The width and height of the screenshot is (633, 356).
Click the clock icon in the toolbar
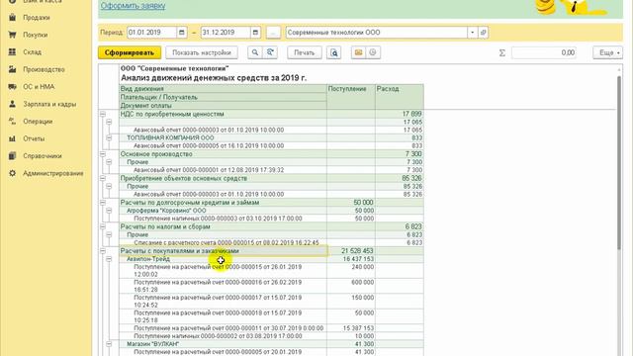pyautogui.click(x=373, y=52)
